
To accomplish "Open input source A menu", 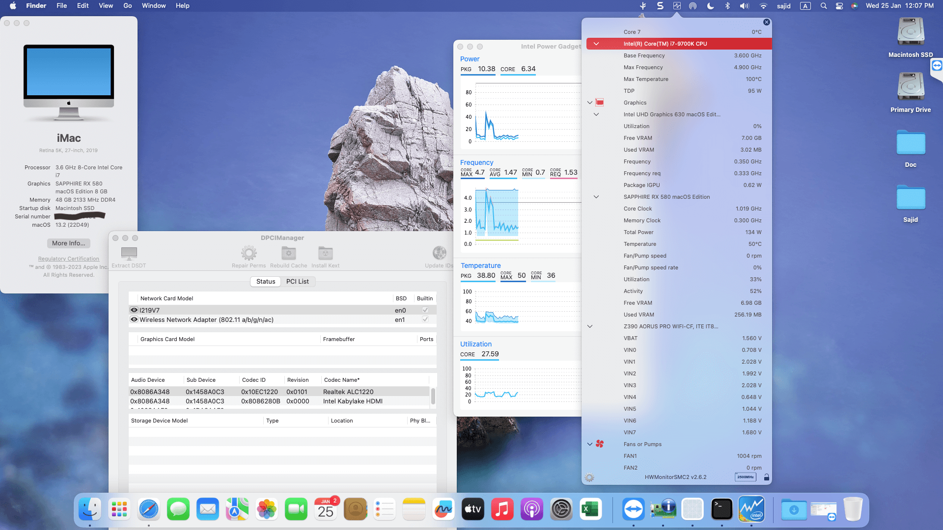I will point(805,6).
